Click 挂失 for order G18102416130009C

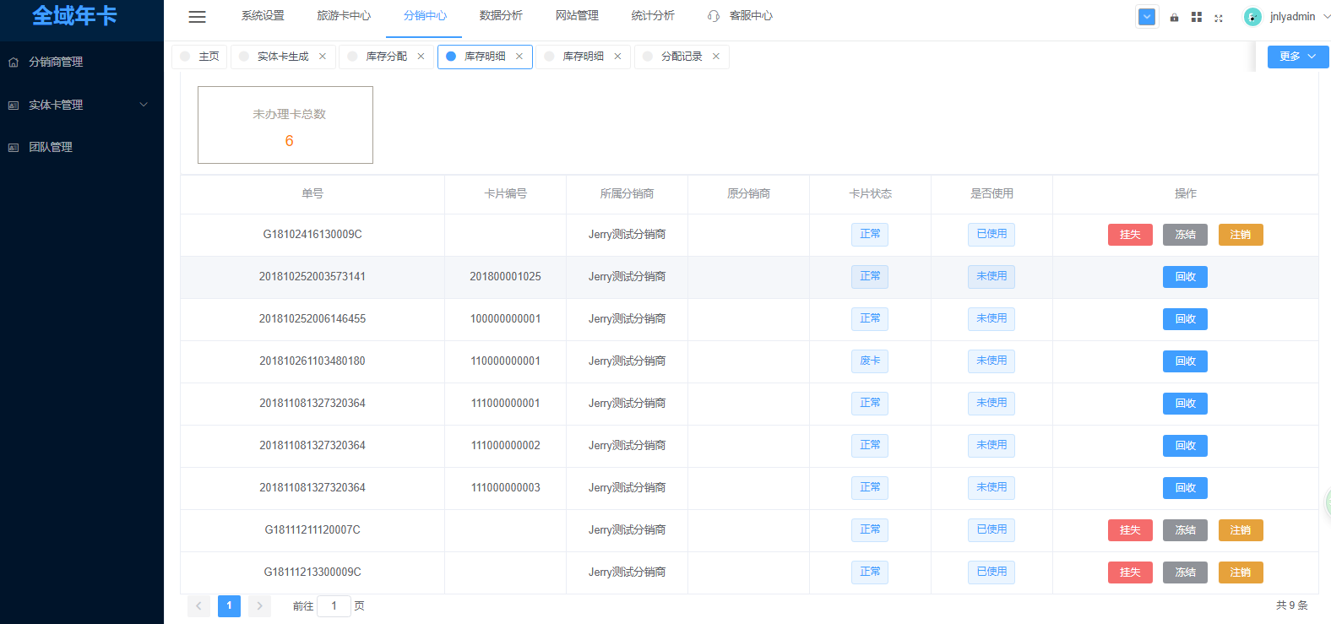point(1129,235)
